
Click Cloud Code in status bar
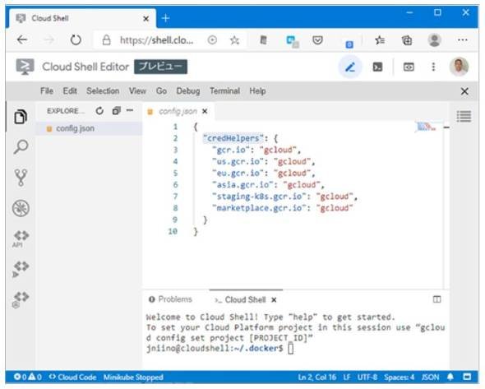(x=73, y=377)
